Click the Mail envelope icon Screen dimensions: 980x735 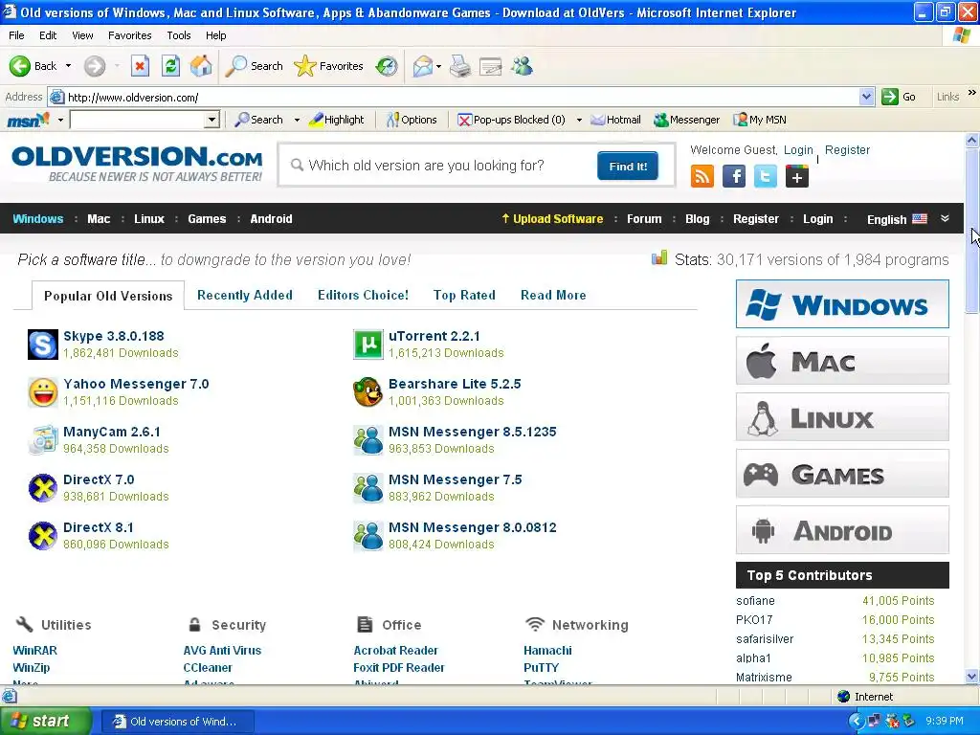coord(423,66)
